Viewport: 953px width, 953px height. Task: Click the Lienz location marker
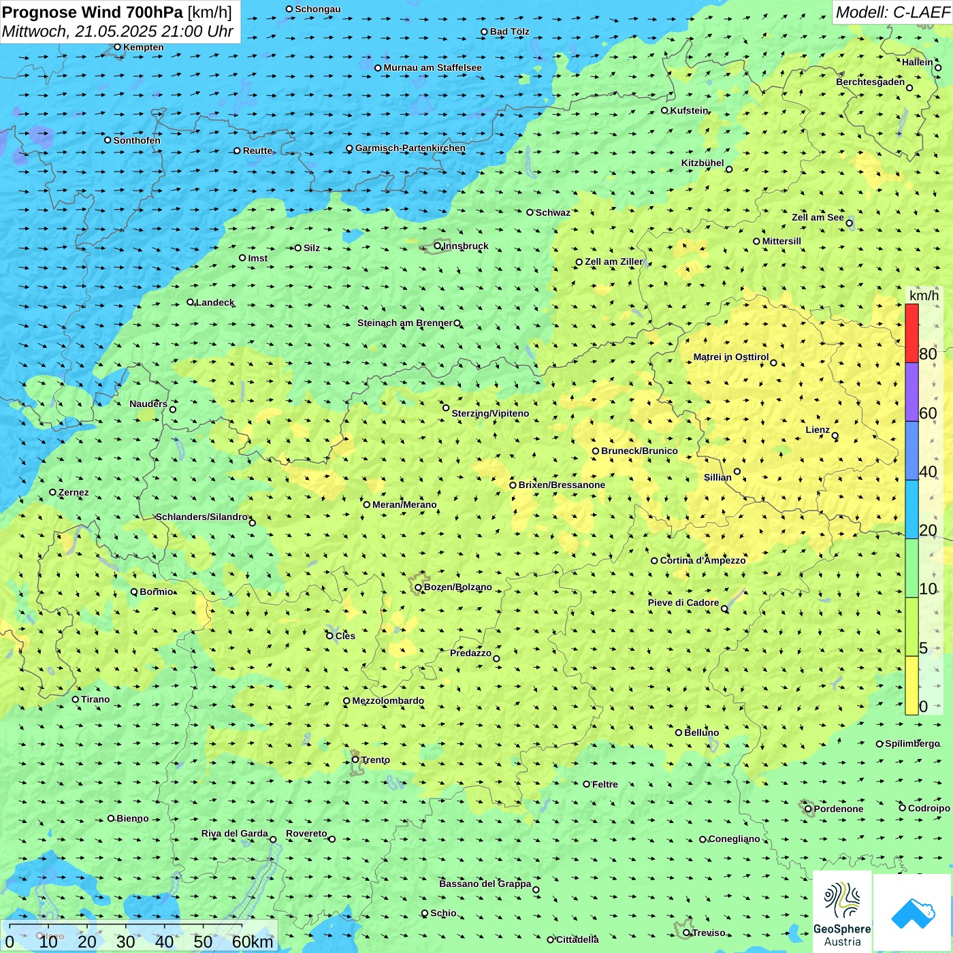pyautogui.click(x=835, y=436)
